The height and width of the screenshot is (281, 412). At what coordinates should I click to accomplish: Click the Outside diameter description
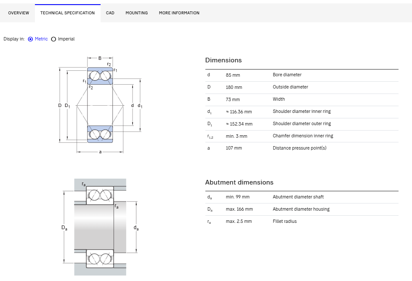click(x=290, y=87)
